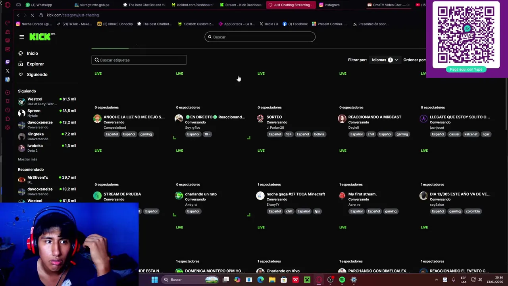Open noche gaga #27 TOCA Minecraft stream

pyautogui.click(x=296, y=194)
